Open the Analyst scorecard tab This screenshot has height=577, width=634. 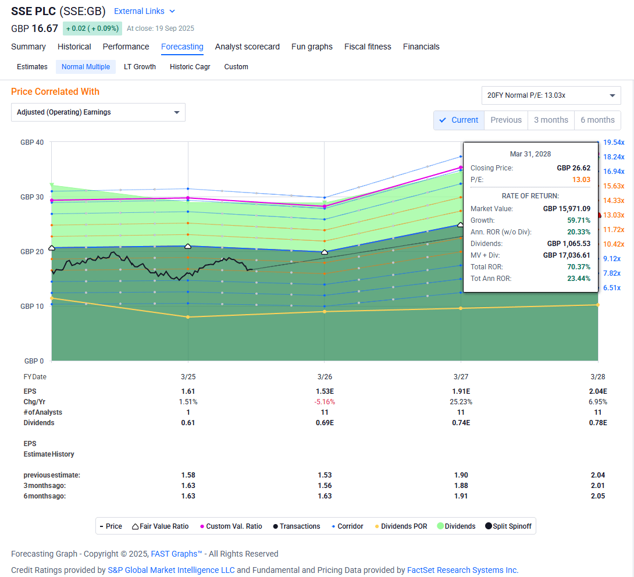(x=247, y=47)
